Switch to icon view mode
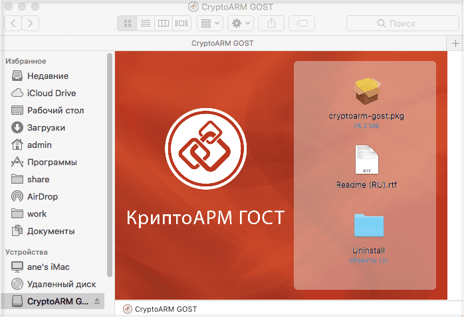This screenshot has height=317, width=464. click(127, 23)
